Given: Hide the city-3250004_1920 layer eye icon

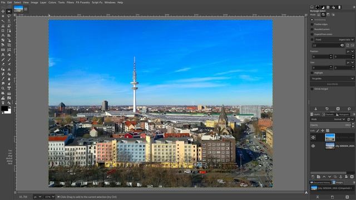Looking at the screenshot, I should [313, 146].
